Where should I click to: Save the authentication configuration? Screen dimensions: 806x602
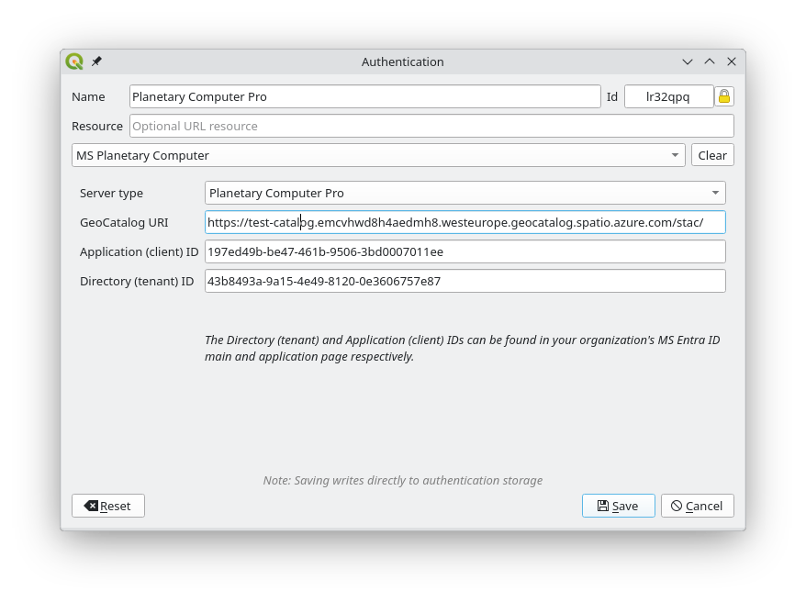(x=618, y=506)
